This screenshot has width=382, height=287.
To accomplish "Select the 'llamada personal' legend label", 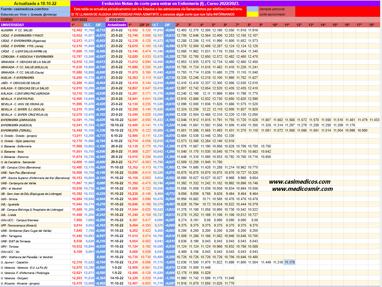I will tap(272, 9).
